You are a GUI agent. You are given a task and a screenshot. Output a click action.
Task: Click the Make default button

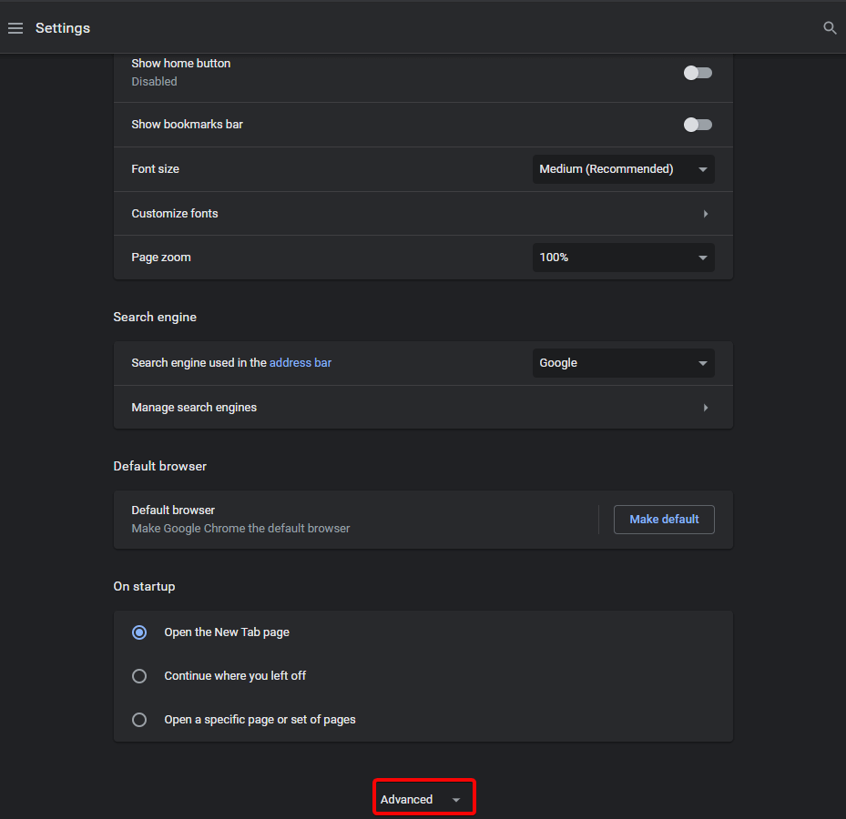664,520
